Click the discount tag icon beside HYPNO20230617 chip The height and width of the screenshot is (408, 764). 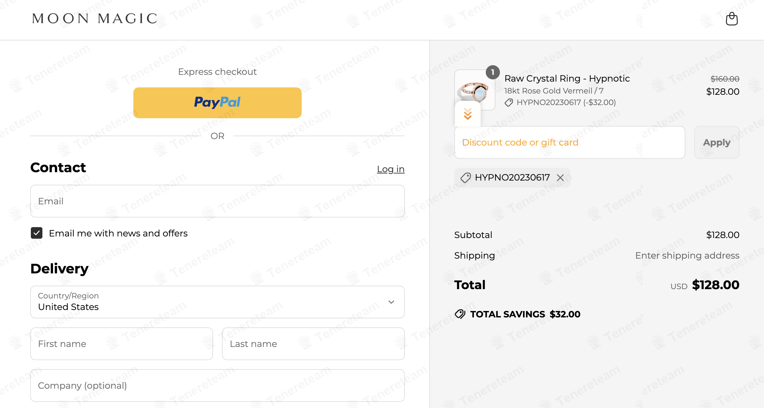click(466, 178)
